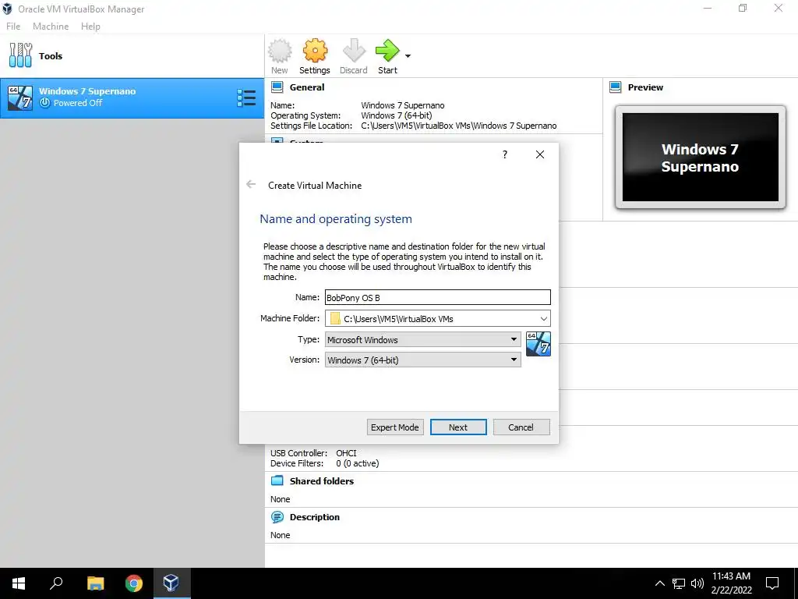Start the VM with green arrow

pos(388,51)
